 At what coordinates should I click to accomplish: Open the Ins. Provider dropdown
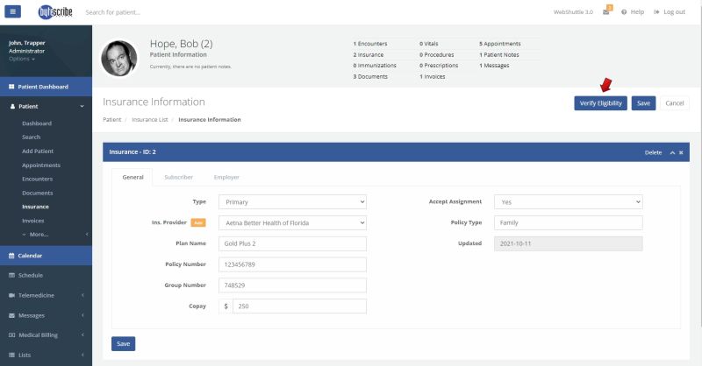292,222
